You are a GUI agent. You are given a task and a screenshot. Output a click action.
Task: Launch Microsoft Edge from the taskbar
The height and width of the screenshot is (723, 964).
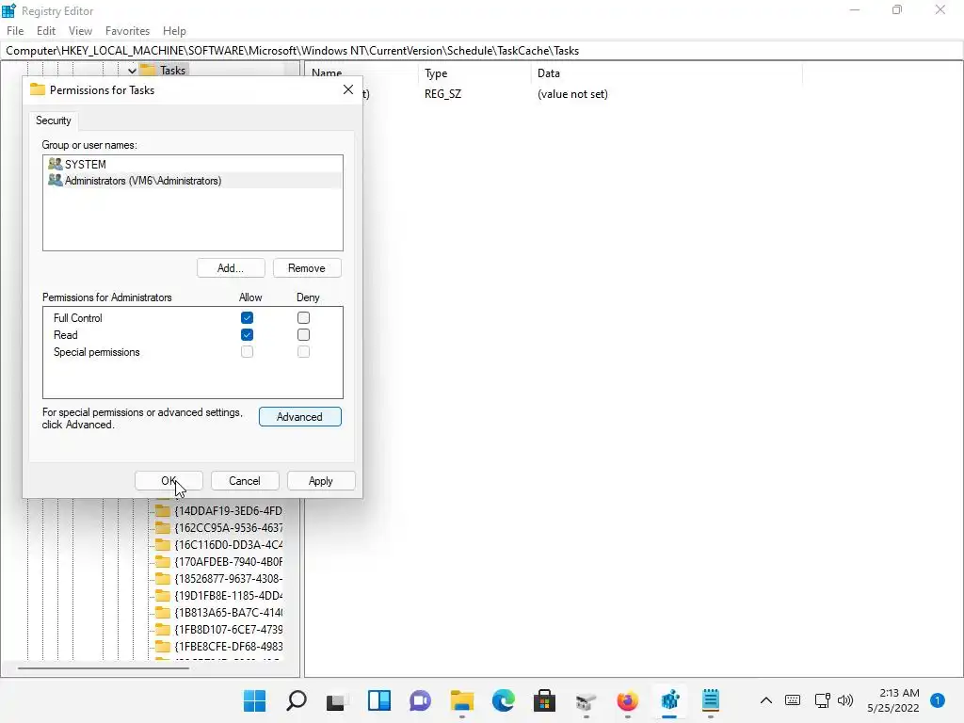pyautogui.click(x=503, y=700)
